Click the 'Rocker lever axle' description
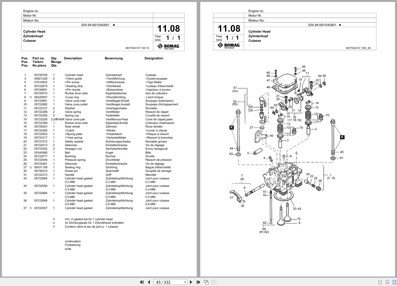Image resolution: width=397 pixels, height=286 pixels. coord(76,93)
